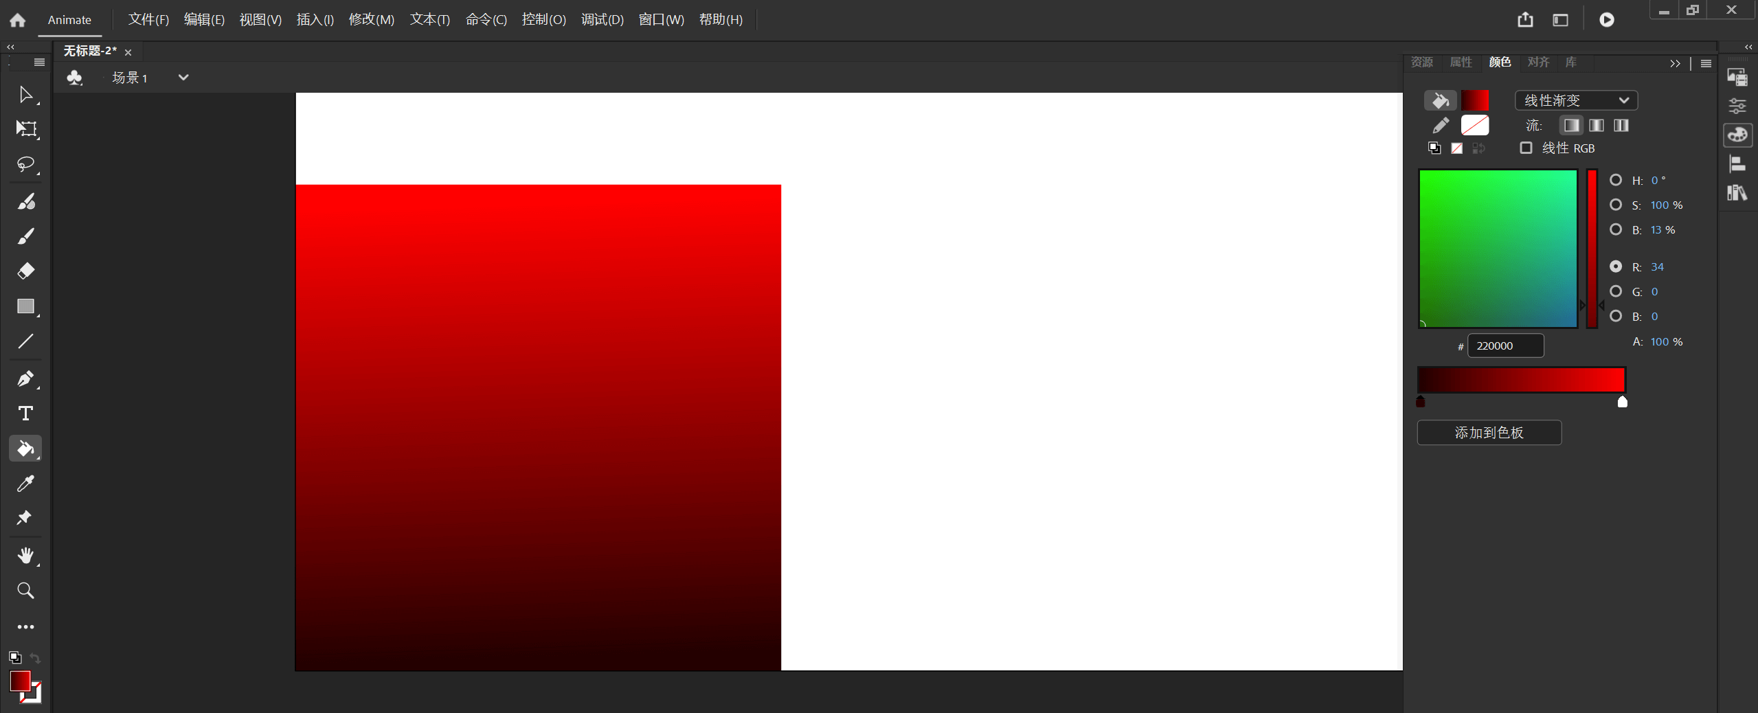The width and height of the screenshot is (1758, 713).
Task: Open the 编辑(E) menu
Action: (204, 20)
